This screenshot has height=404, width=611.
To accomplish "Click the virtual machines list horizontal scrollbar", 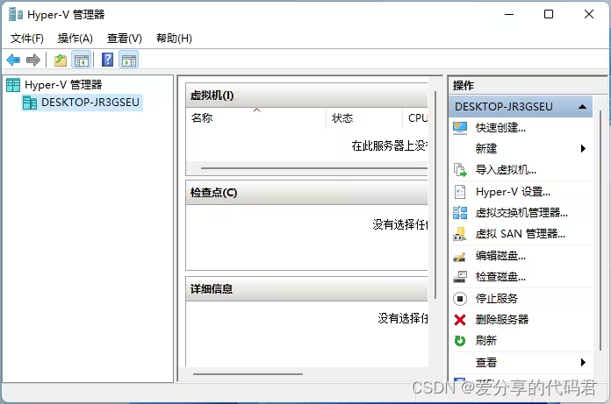I will coord(314,168).
